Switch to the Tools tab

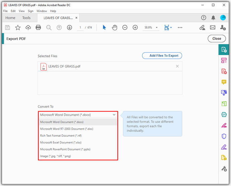[26, 18]
